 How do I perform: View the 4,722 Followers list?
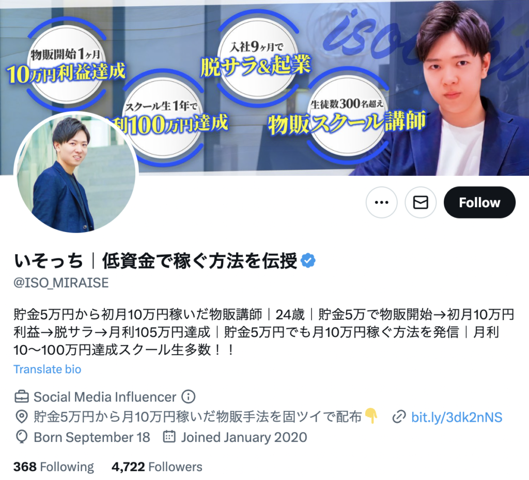pos(157,467)
